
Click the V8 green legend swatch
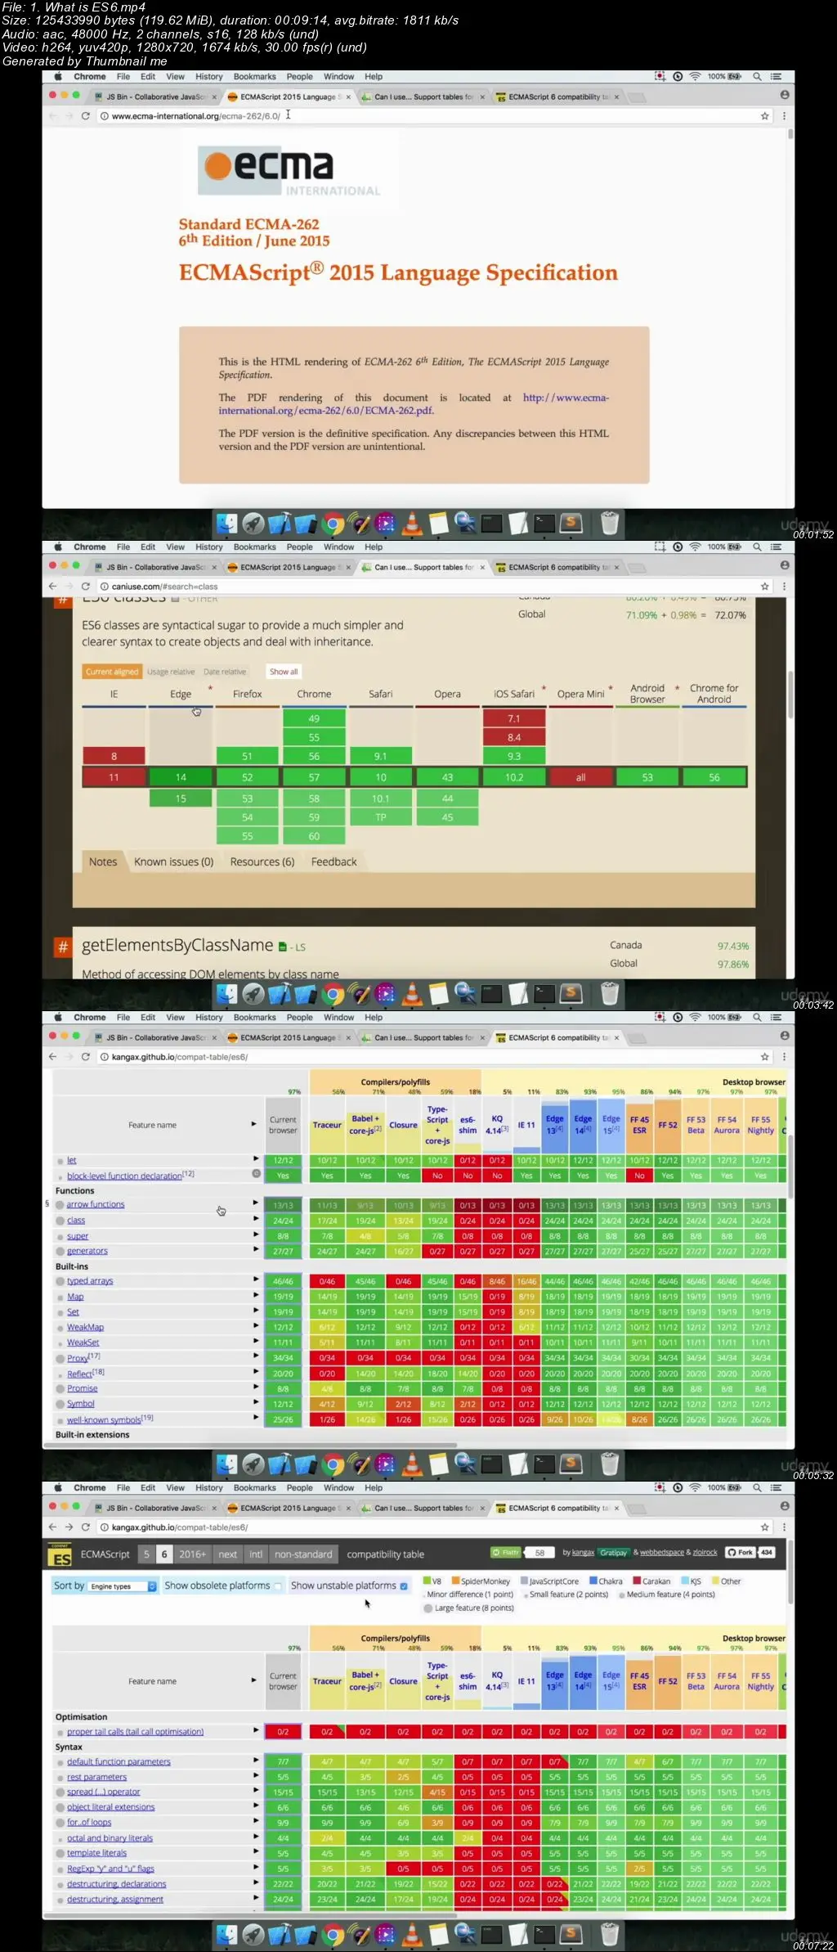427,1581
